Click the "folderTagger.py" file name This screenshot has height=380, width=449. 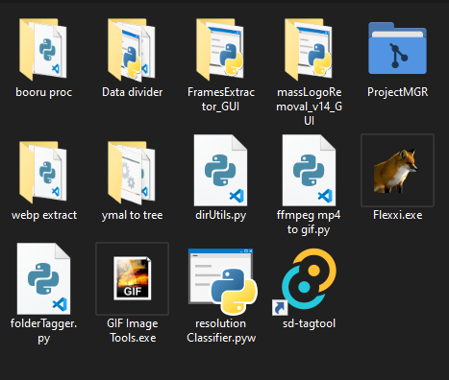[x=43, y=331]
